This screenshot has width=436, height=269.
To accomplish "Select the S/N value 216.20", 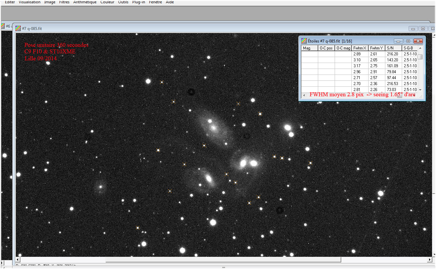I will pyautogui.click(x=394, y=54).
